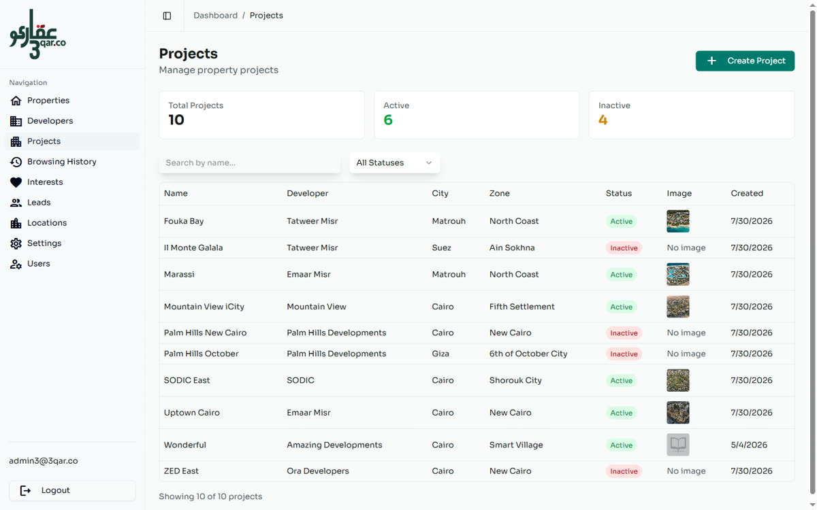Go to Settings page
The width and height of the screenshot is (817, 510).
click(73, 243)
